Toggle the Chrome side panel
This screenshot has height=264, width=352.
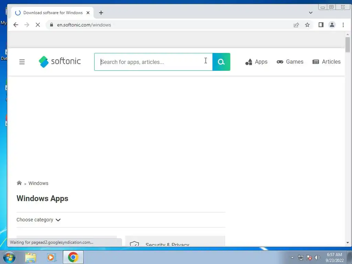click(x=321, y=25)
